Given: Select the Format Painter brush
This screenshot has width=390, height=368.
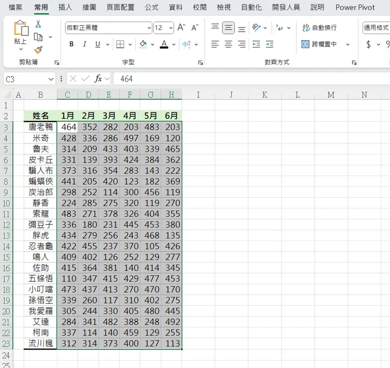Looking at the screenshot, I should 38,50.
